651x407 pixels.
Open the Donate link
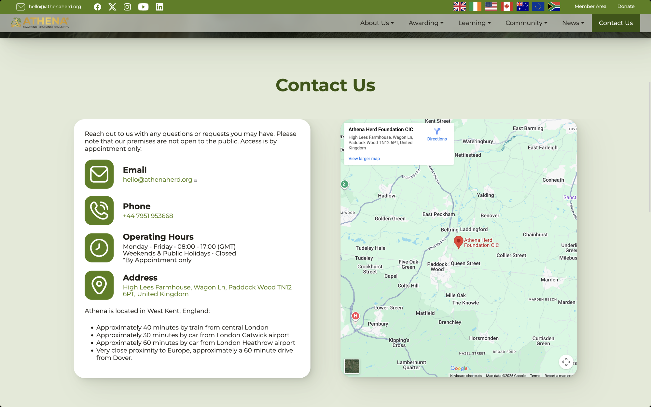point(626,7)
